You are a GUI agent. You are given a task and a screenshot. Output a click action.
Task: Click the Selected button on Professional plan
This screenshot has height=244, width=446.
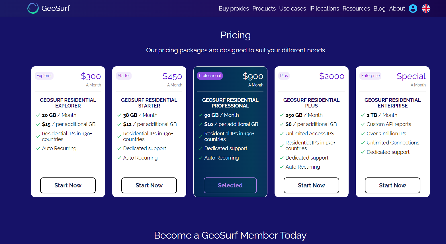click(230, 185)
